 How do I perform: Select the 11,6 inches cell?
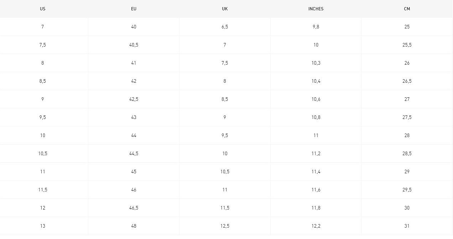coord(316,190)
